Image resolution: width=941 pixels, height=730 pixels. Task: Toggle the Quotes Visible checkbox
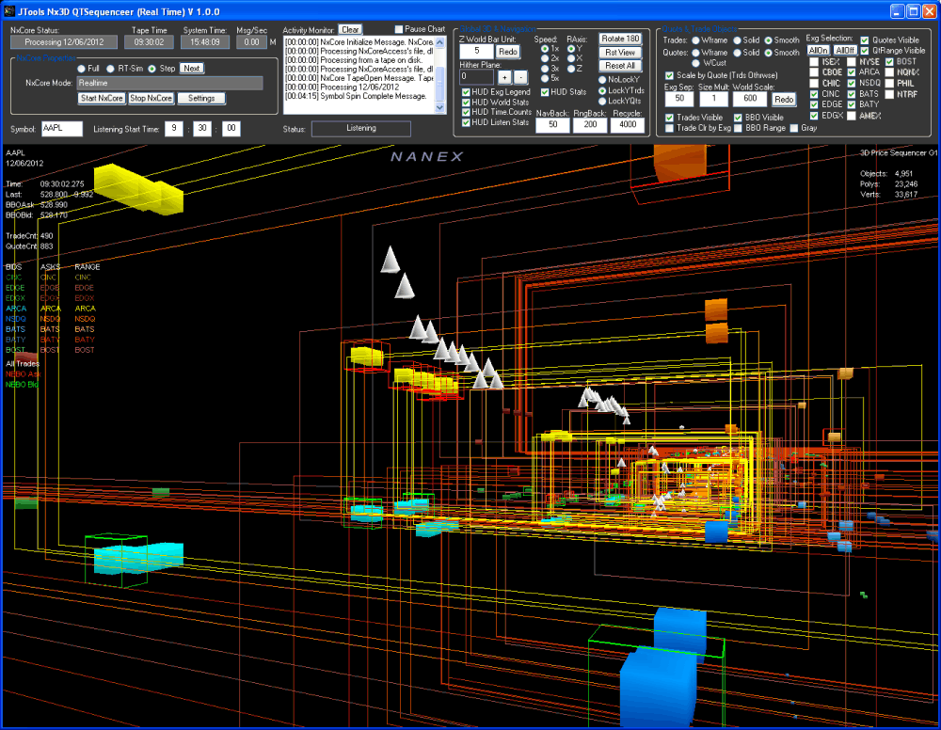(865, 40)
